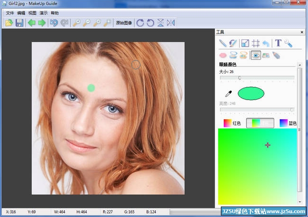Click the green oval color swatch

point(251,94)
